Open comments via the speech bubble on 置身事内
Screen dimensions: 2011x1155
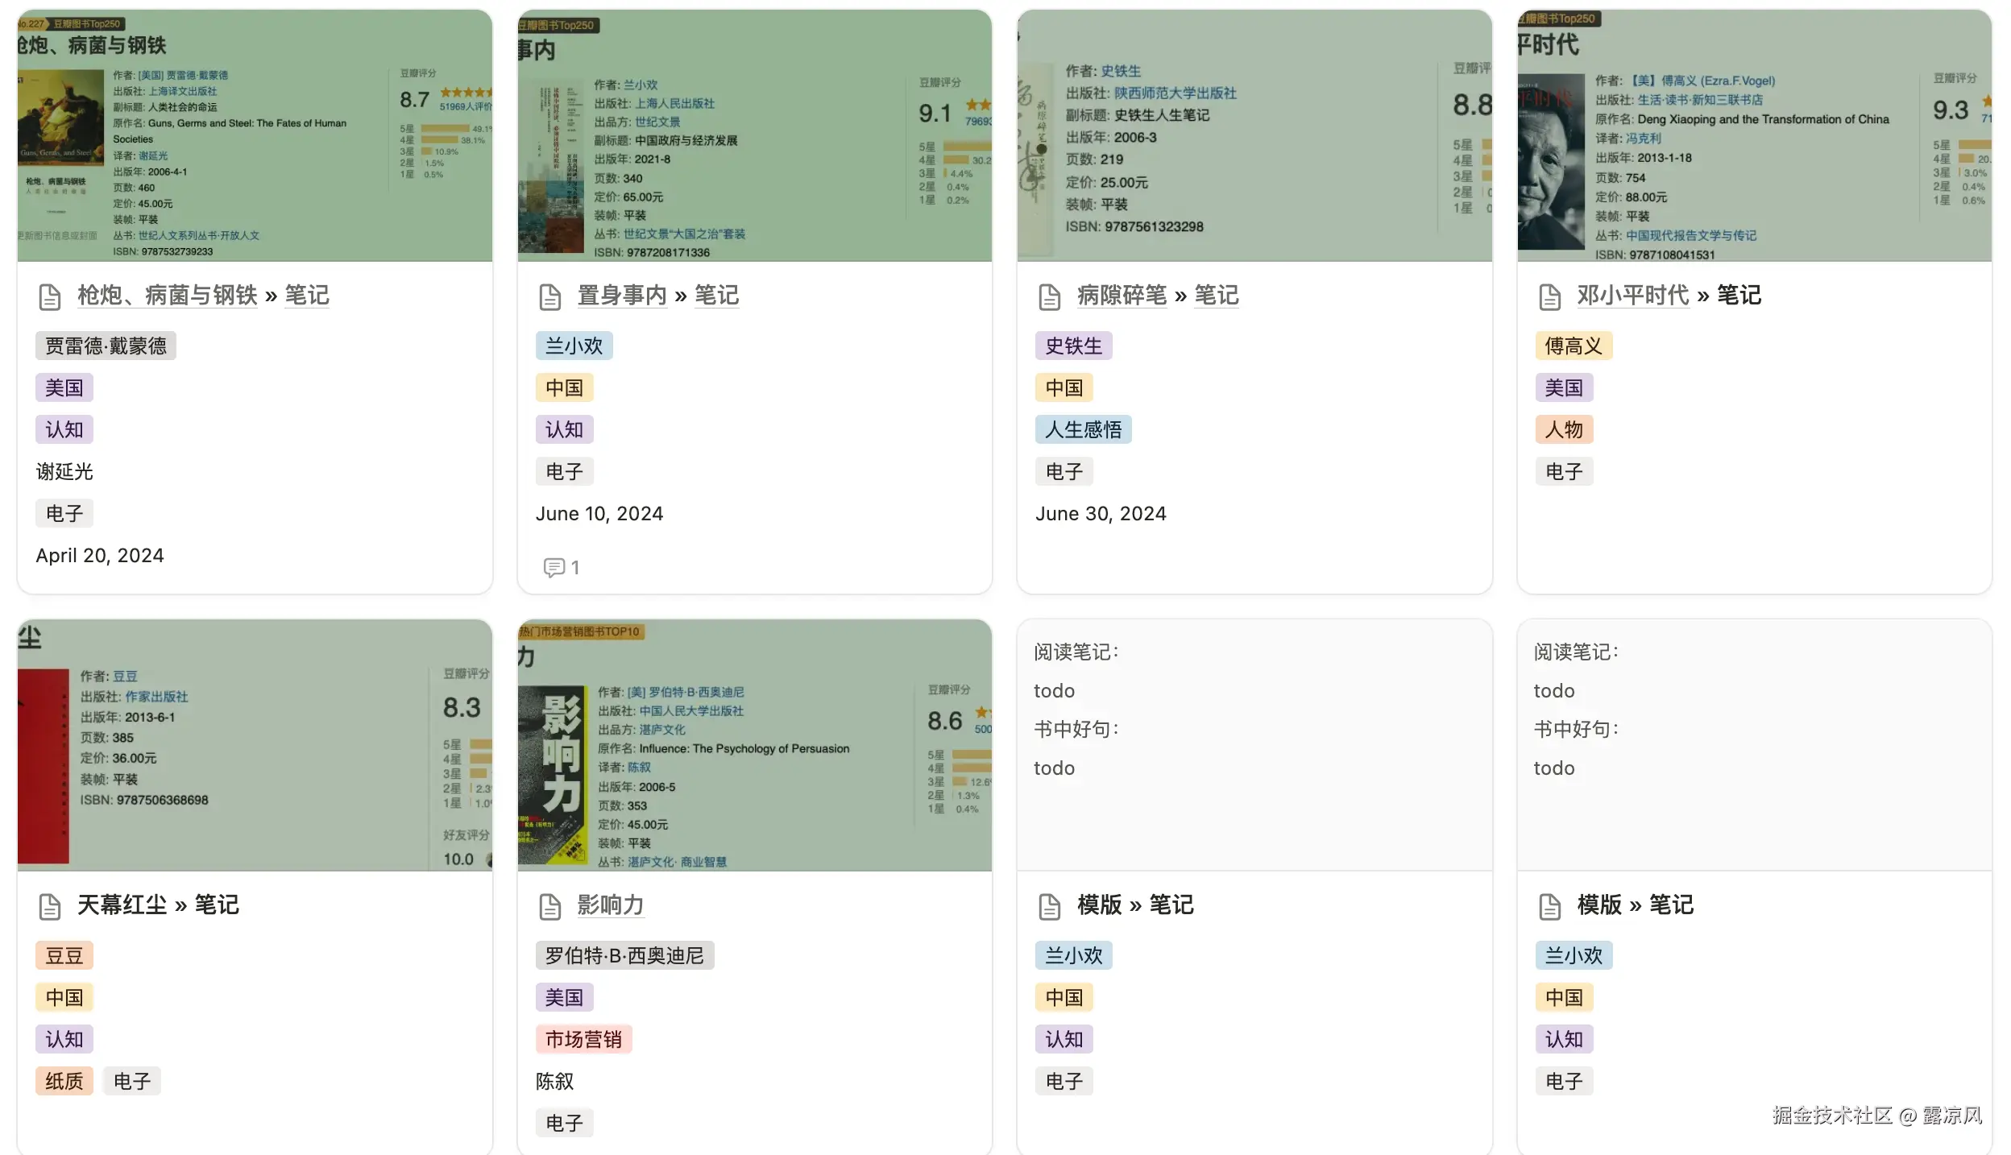pos(554,567)
